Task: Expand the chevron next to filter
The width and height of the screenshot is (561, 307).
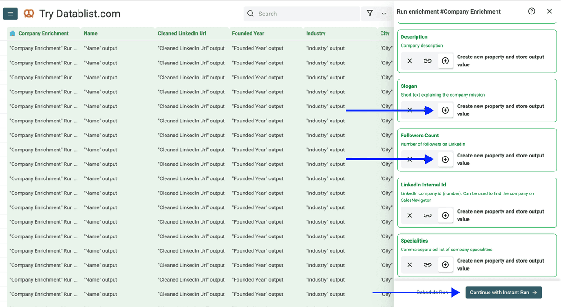Action: [x=384, y=14]
